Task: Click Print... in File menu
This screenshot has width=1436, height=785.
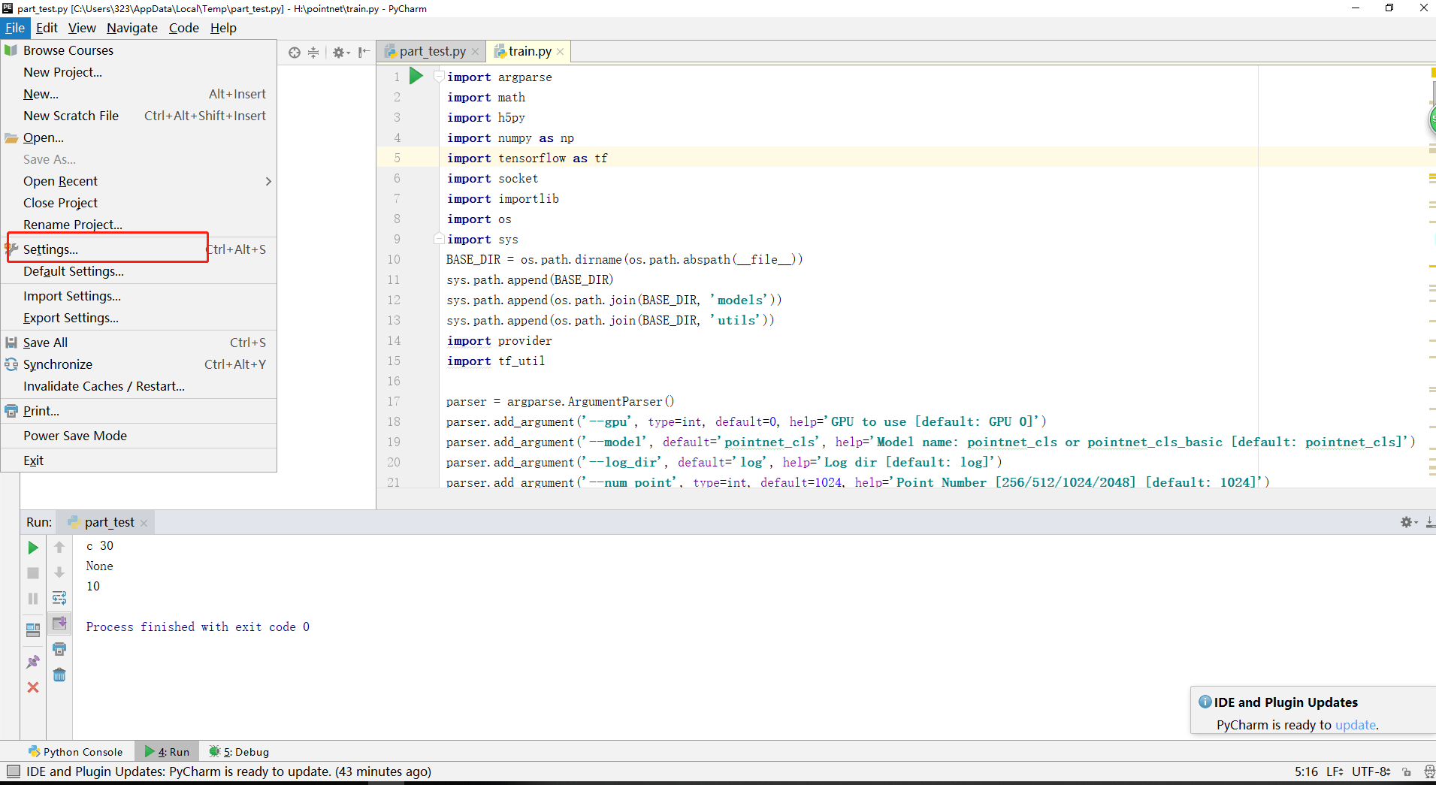Action: [138, 411]
